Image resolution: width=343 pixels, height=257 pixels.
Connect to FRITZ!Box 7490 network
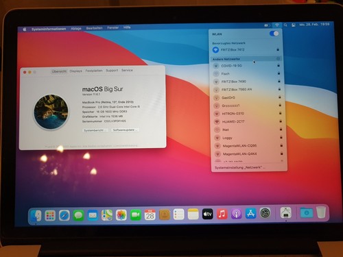tap(248, 82)
